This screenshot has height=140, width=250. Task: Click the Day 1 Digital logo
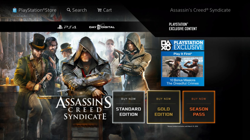pyautogui.click(x=102, y=26)
